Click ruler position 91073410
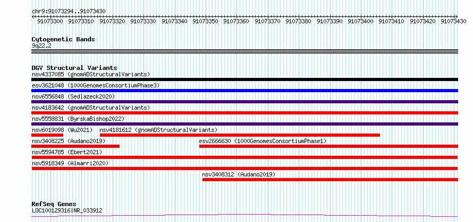Image resolution: width=473 pixels, height=222 pixels. pos(392,21)
